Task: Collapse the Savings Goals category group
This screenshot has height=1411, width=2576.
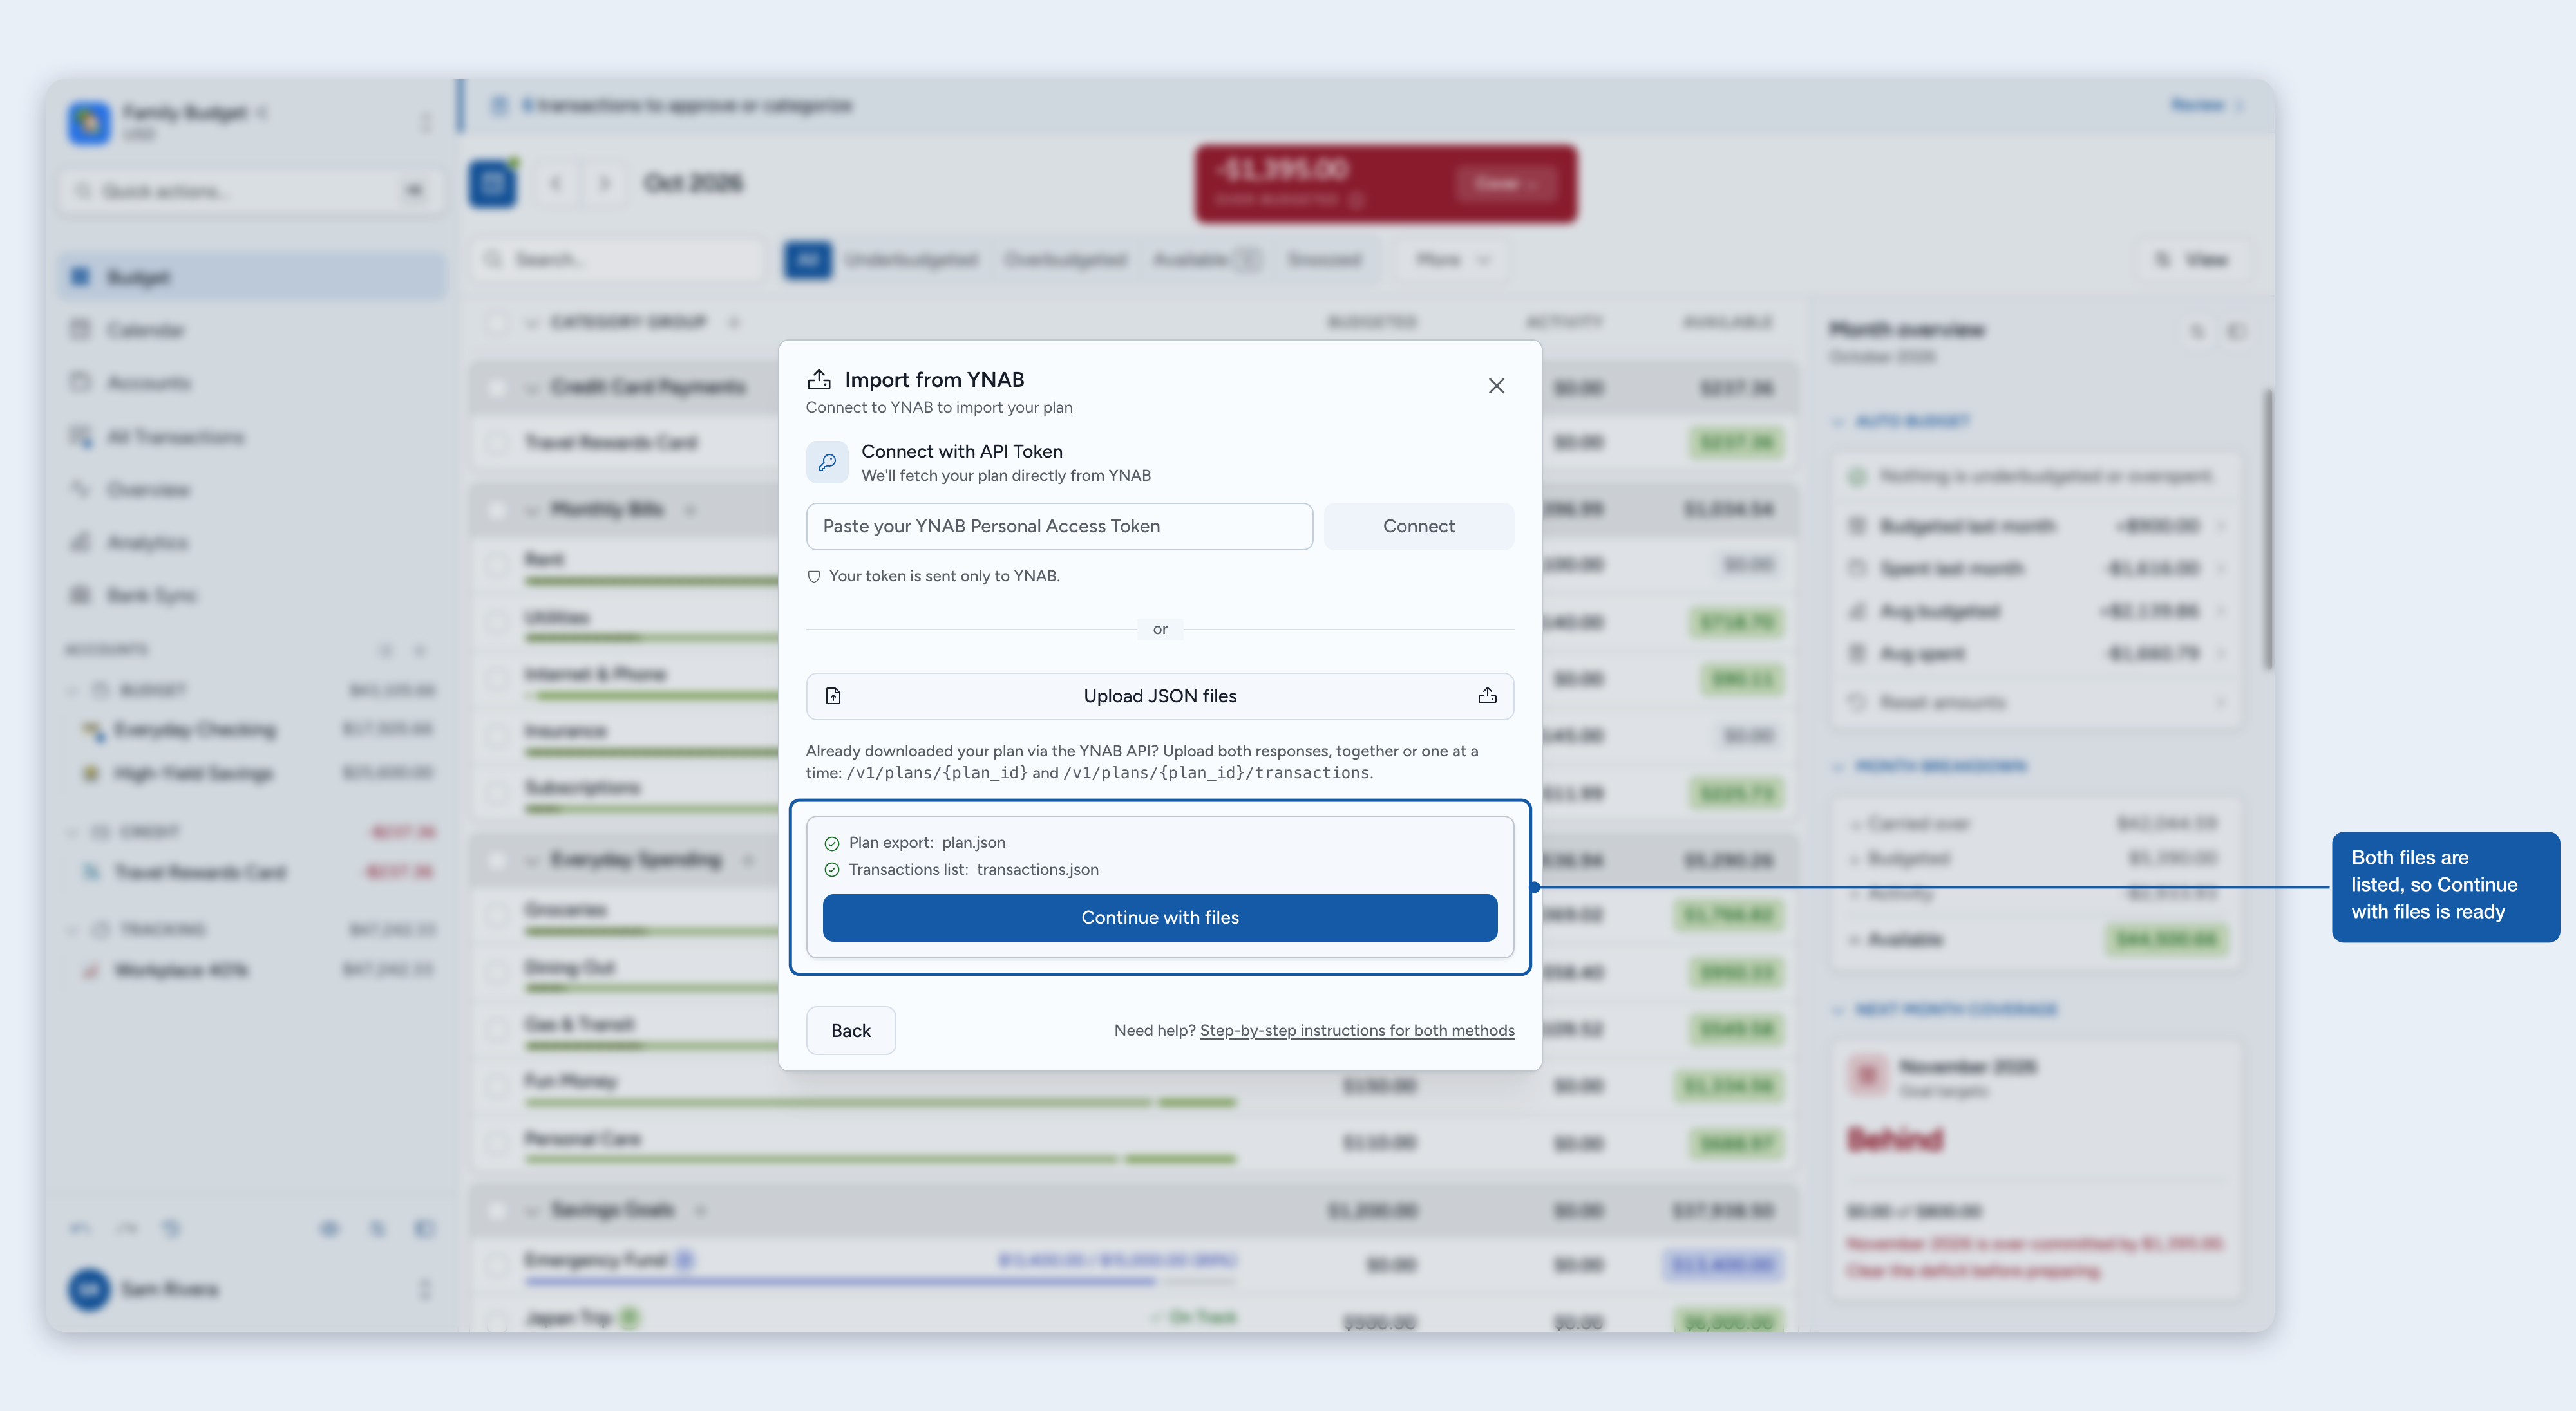Action: pos(531,1210)
